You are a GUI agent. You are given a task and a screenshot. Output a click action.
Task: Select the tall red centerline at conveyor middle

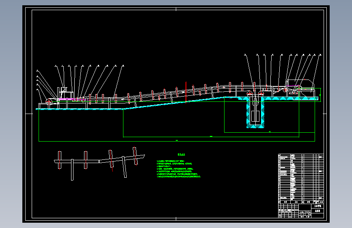coord(186,92)
